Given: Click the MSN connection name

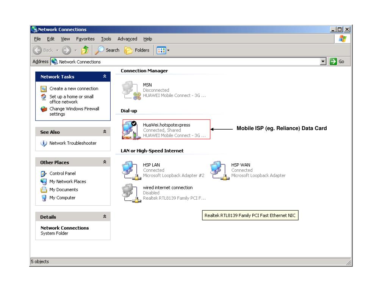Looking at the screenshot, I should pyautogui.click(x=147, y=85).
